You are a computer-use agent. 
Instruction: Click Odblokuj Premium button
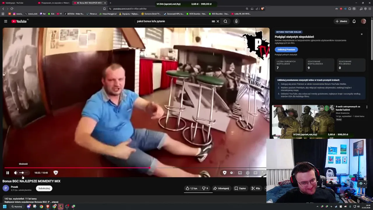click(x=286, y=50)
